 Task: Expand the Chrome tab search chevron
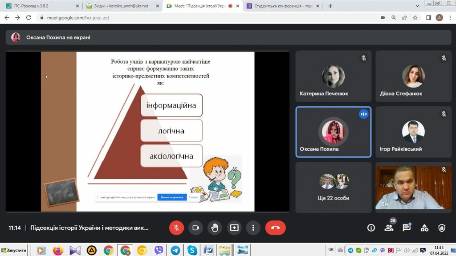[417, 6]
